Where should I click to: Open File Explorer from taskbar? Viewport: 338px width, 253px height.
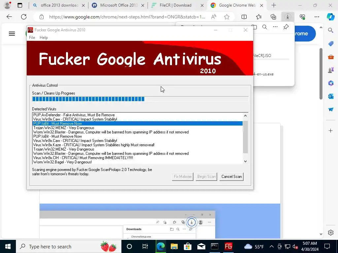(174, 246)
